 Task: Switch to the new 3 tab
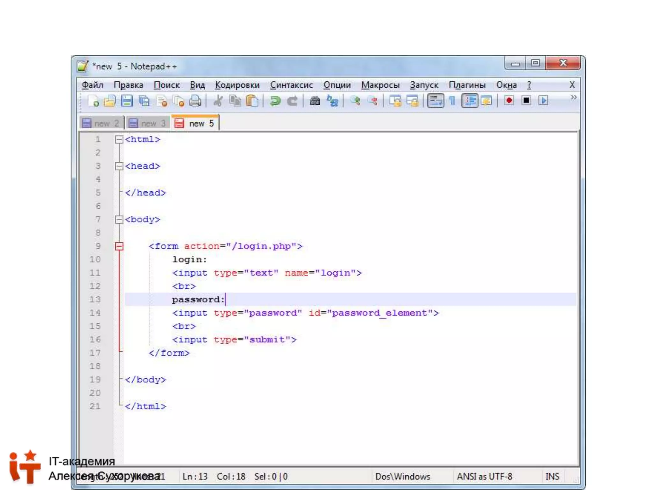pyautogui.click(x=148, y=123)
